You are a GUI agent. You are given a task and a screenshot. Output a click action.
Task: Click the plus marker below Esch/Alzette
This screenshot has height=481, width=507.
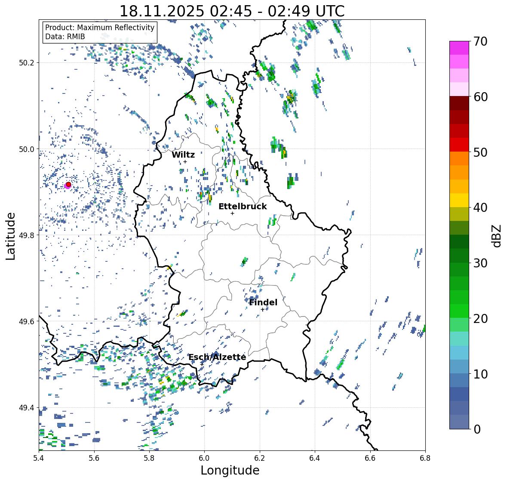coord(202,364)
